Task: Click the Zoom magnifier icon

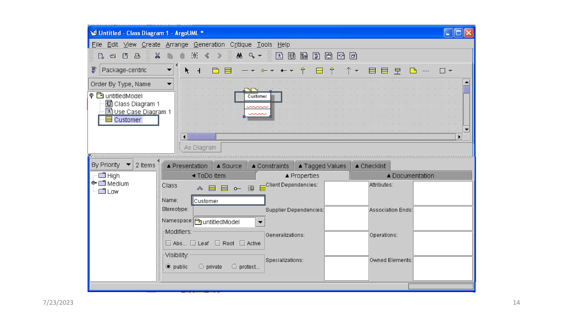Action: click(252, 56)
